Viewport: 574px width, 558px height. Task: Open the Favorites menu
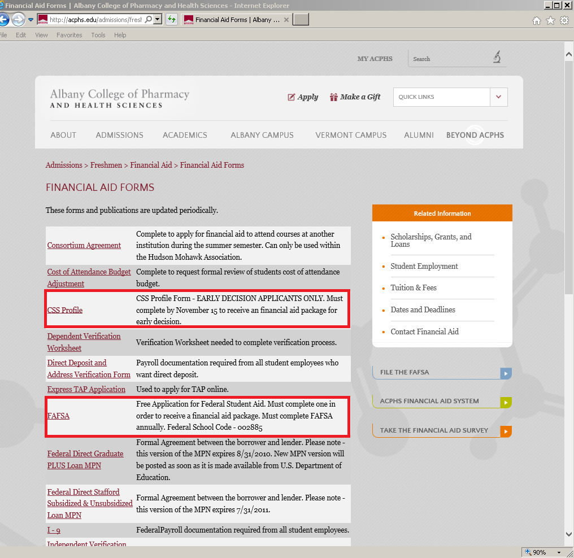coord(69,35)
